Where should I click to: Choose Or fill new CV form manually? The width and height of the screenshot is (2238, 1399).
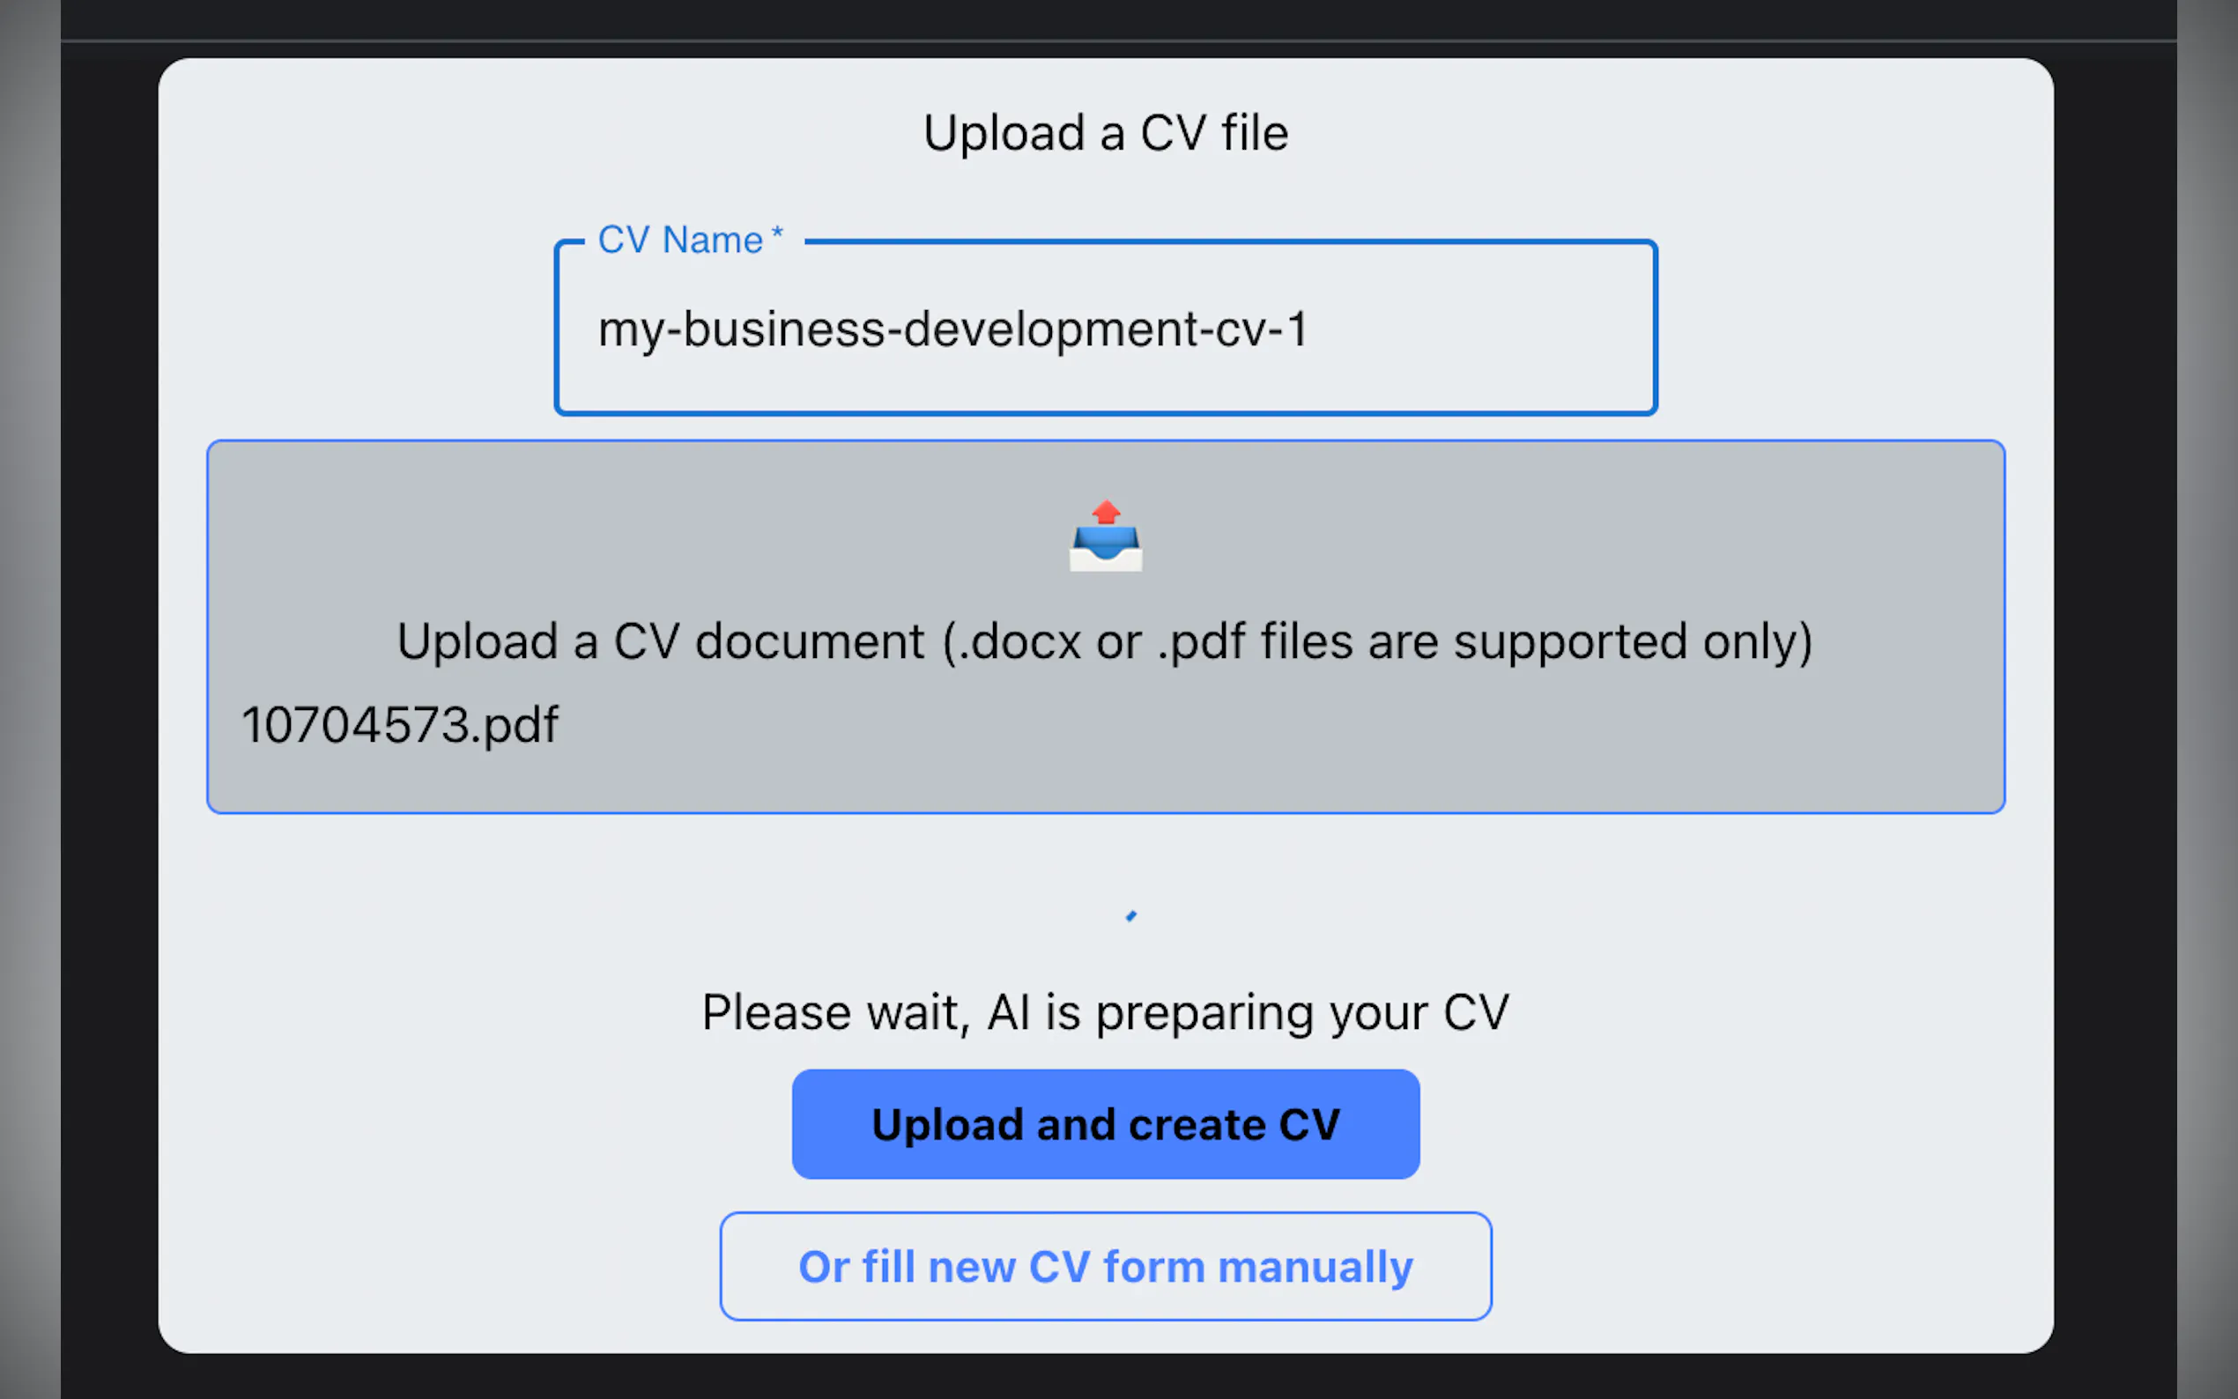1106,1266
